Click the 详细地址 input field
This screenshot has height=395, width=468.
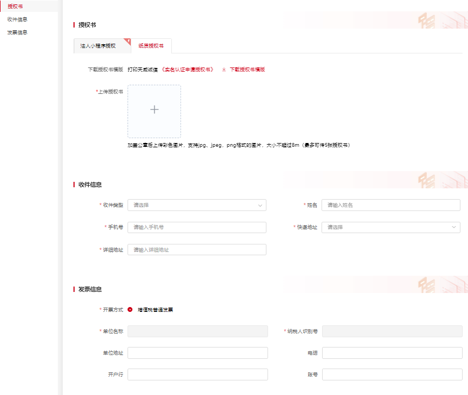[x=197, y=250]
